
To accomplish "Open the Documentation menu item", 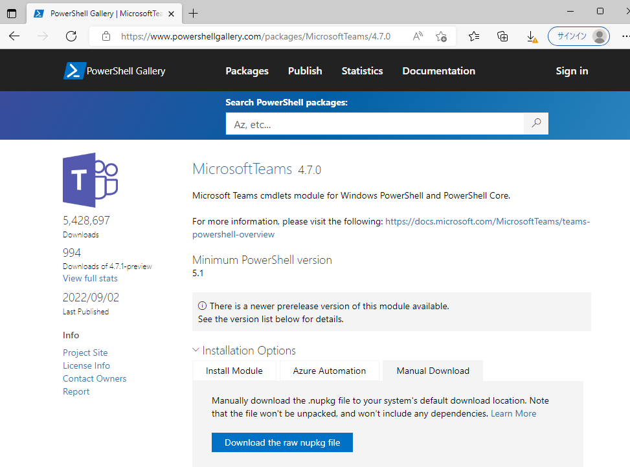I will [439, 71].
